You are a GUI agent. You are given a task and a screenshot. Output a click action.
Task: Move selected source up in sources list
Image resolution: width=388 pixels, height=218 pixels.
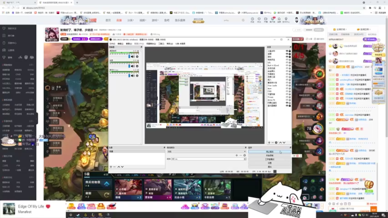click(280, 142)
